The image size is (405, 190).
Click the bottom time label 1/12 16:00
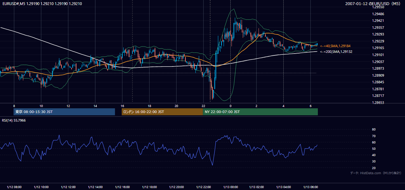pyautogui.click(x=123, y=187)
